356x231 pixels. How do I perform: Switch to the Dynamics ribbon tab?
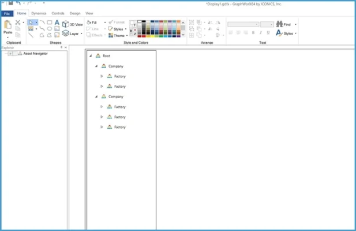(x=39, y=13)
